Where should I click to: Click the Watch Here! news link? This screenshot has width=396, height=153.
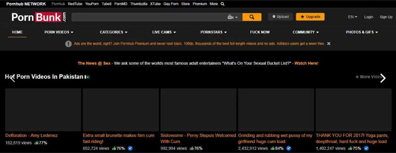coord(306,63)
